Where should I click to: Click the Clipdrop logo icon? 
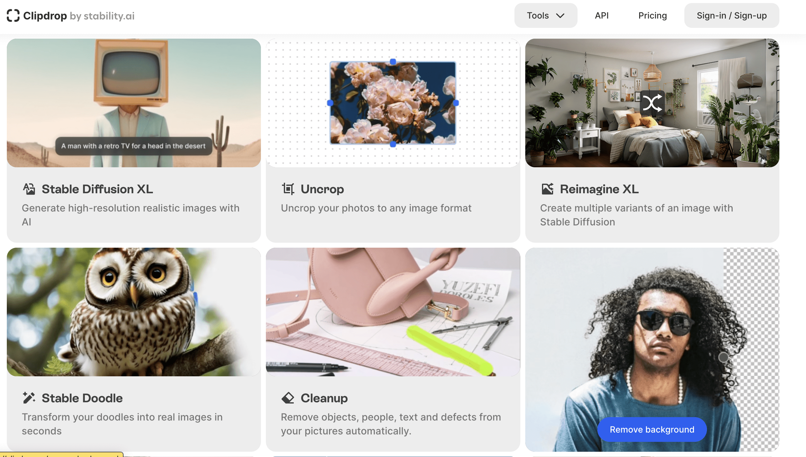[x=13, y=16]
